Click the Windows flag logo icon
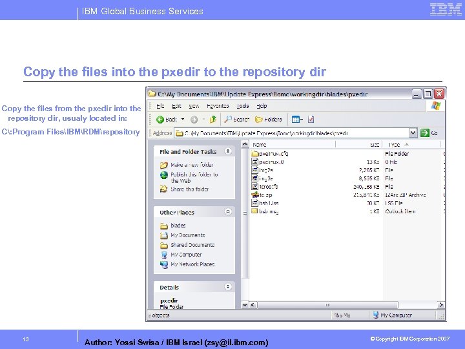The width and height of the screenshot is (465, 349). [436, 105]
